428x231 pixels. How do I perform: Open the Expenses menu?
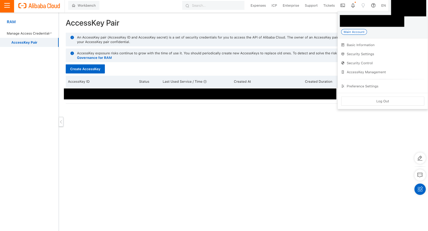(x=258, y=5)
